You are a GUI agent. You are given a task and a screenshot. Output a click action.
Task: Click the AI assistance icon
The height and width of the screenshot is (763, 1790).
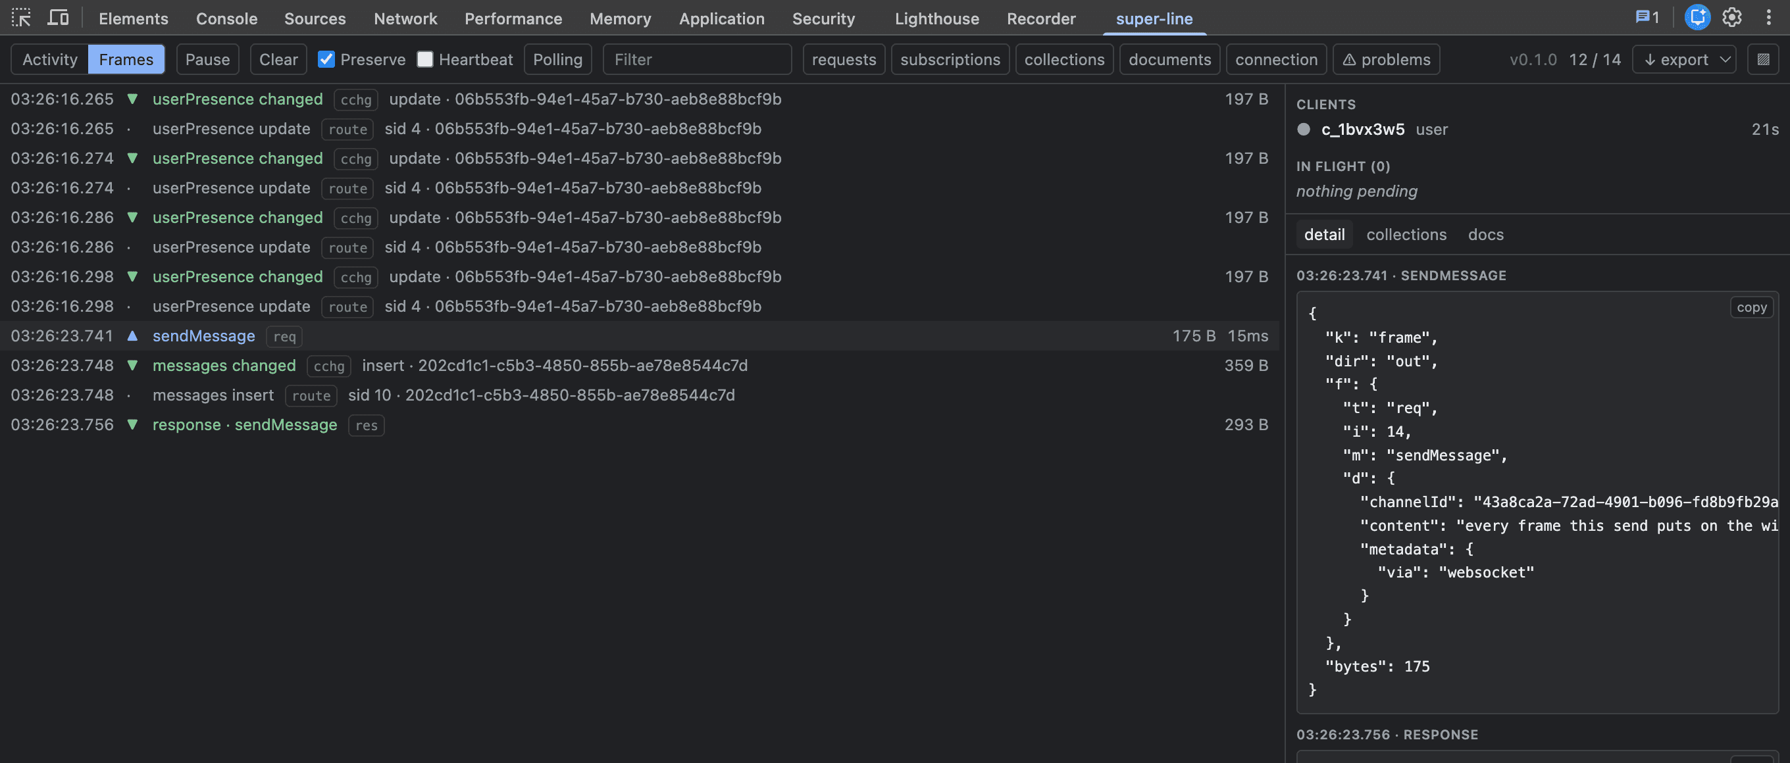[x=1697, y=17]
